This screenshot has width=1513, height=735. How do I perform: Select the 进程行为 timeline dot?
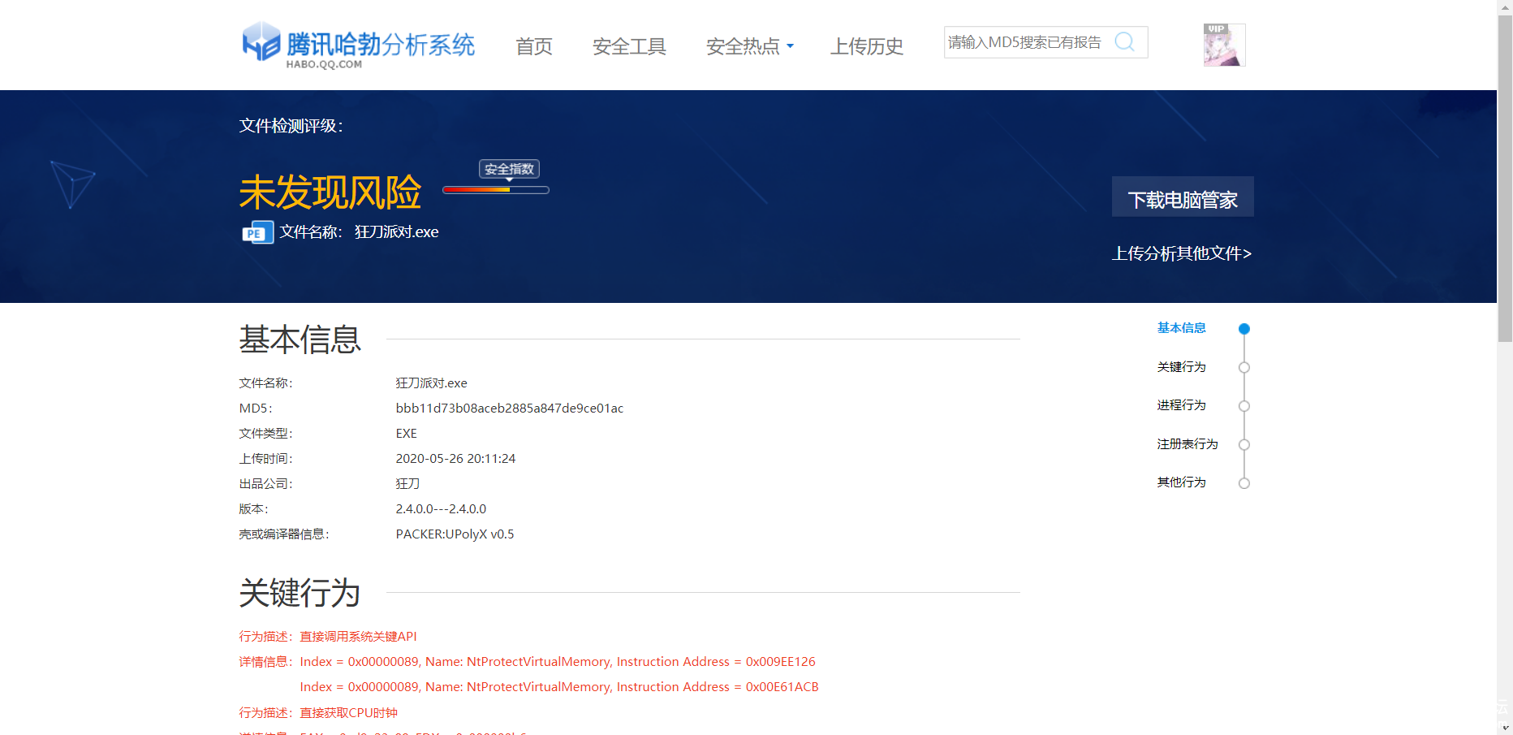pos(1244,406)
